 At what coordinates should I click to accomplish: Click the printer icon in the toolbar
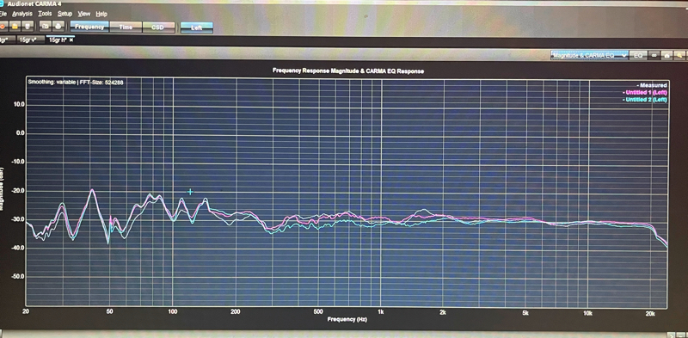tap(58, 27)
